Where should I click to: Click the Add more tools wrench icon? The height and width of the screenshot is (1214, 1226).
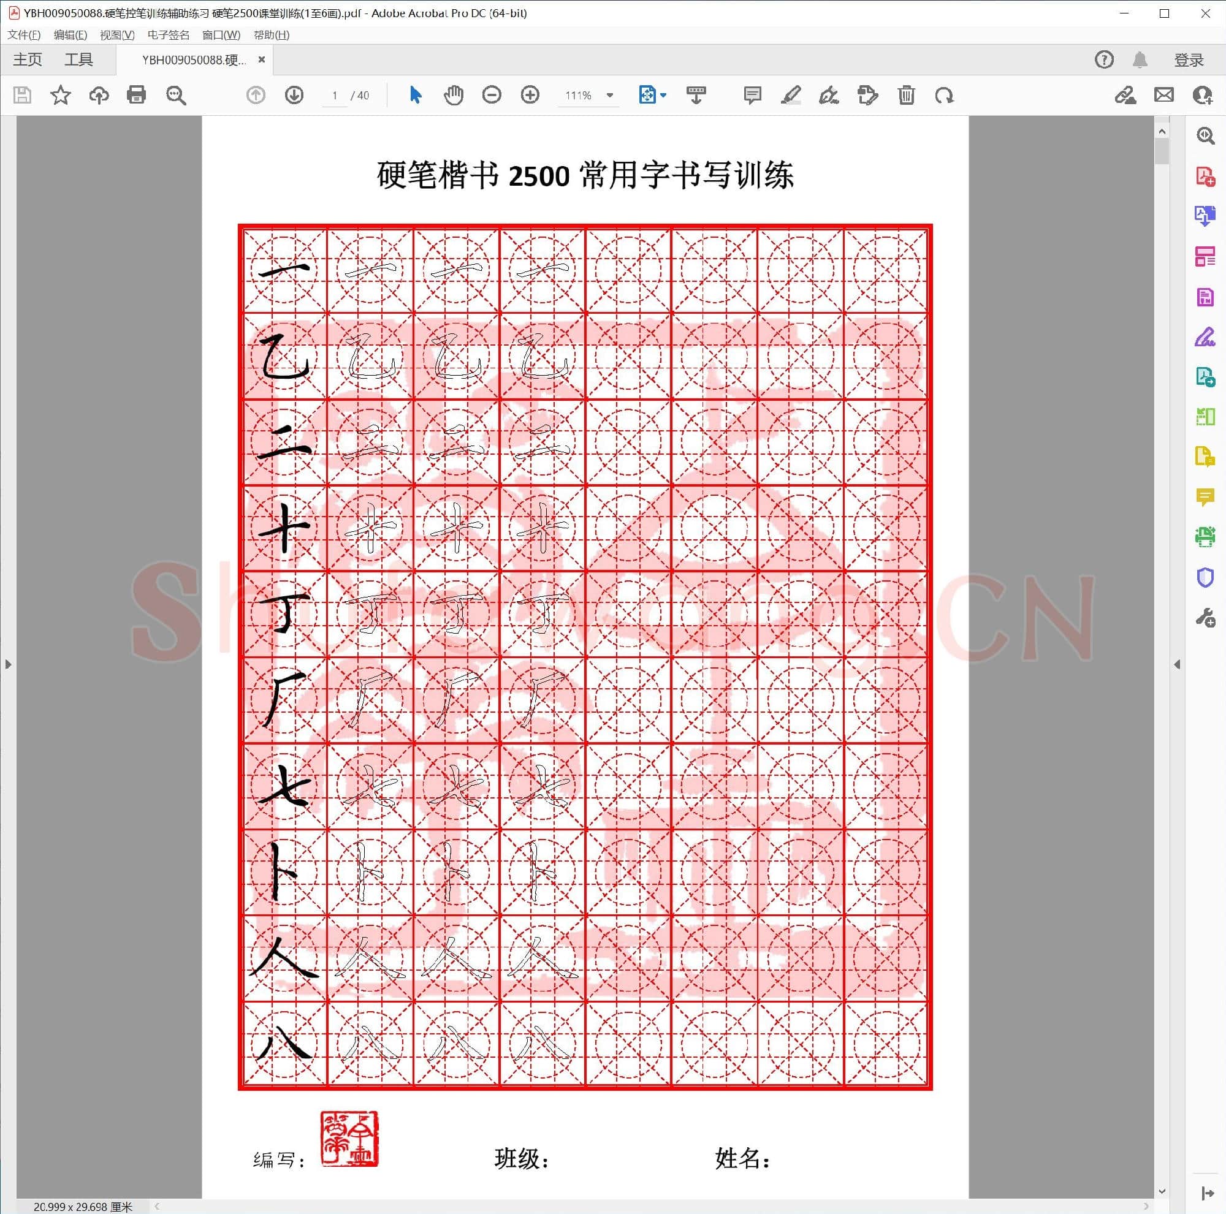pos(1205,618)
